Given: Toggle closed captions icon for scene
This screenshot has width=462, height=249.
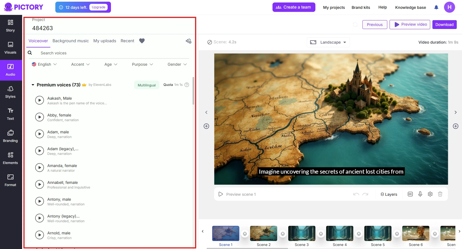Looking at the screenshot, I should (410, 194).
